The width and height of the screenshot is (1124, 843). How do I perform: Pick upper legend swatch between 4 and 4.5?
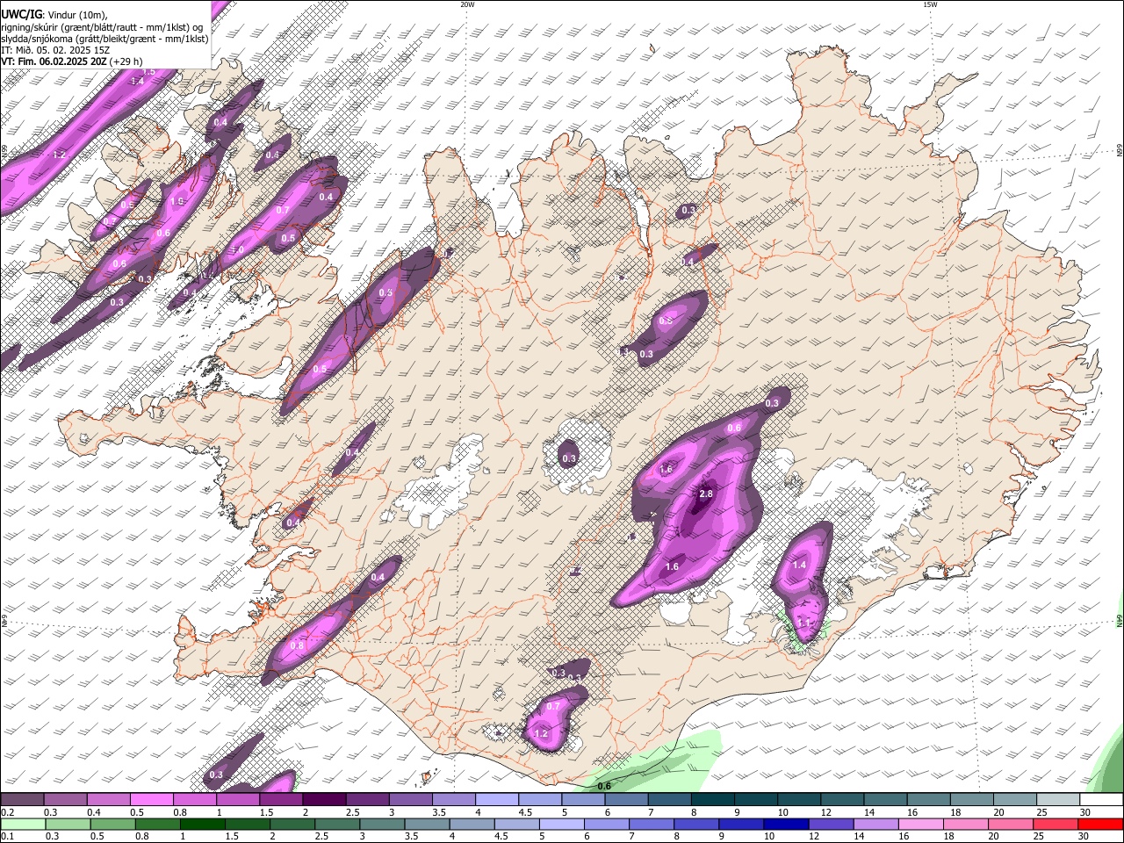(497, 800)
